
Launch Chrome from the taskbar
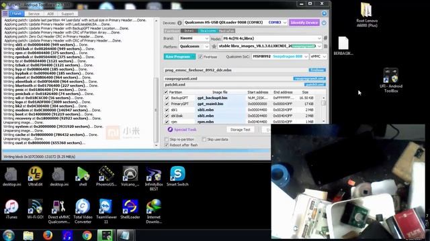(x=87, y=235)
